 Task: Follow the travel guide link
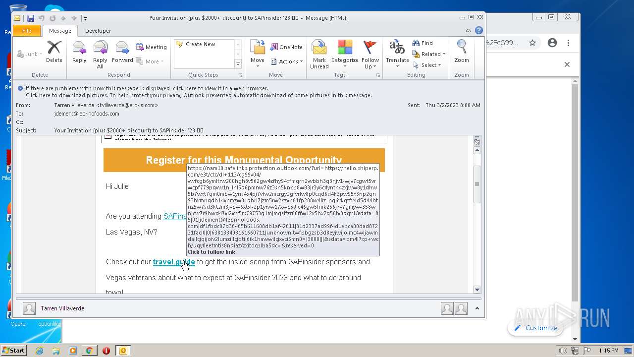coord(174,262)
